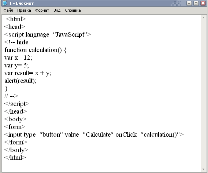Click the closing brace '}' line

(6, 89)
